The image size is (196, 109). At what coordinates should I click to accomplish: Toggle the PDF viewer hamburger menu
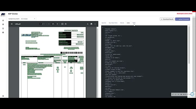point(12,24)
